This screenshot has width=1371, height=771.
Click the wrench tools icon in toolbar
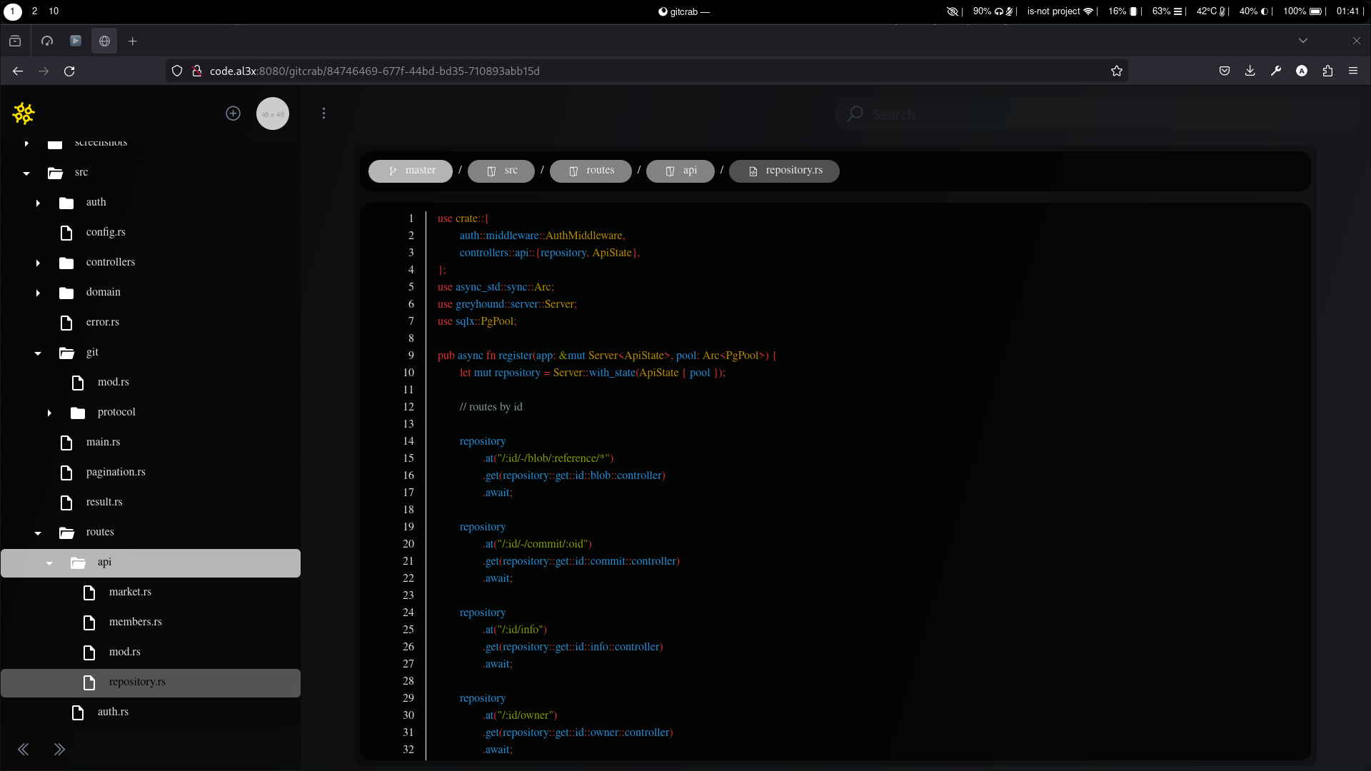pyautogui.click(x=1276, y=71)
